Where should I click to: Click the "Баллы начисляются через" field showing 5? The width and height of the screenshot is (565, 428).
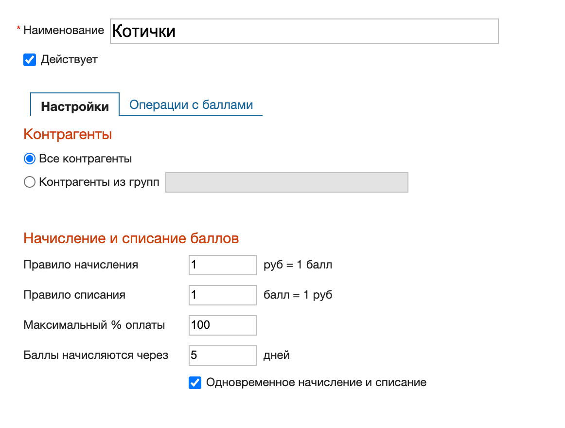point(222,355)
